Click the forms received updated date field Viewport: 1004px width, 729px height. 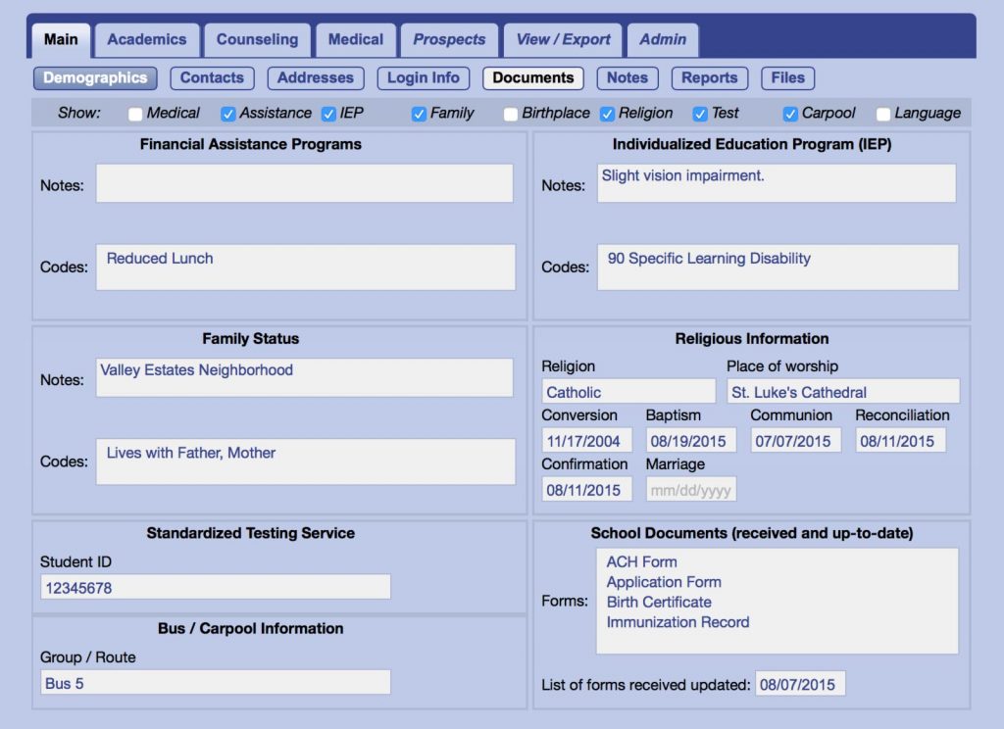(x=799, y=684)
